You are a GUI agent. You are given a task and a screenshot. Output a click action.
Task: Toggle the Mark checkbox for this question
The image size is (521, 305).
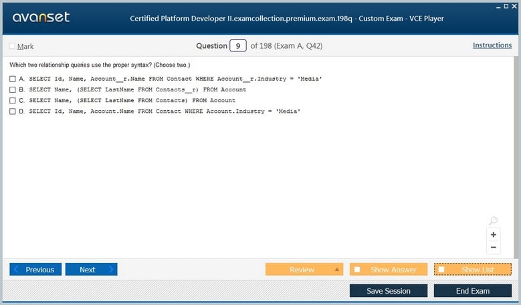[12, 47]
